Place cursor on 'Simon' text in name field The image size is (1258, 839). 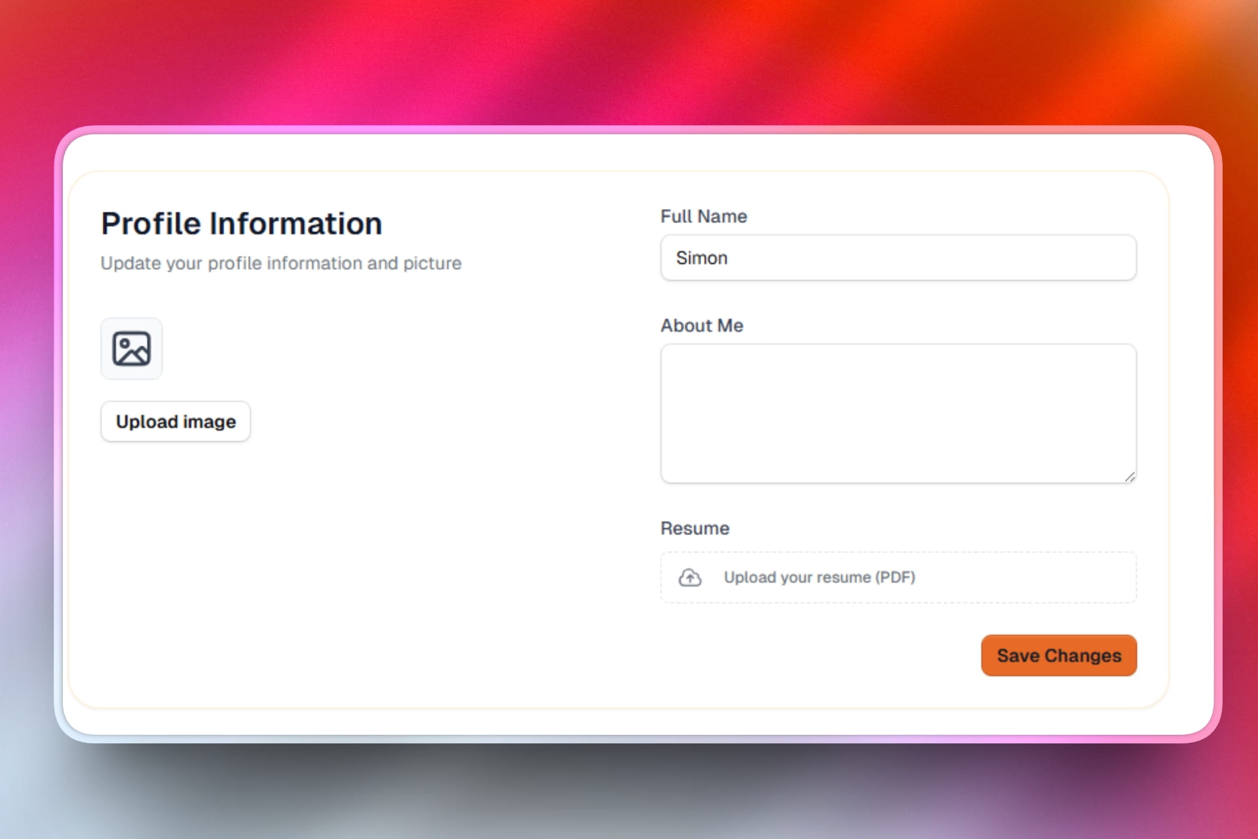(701, 258)
